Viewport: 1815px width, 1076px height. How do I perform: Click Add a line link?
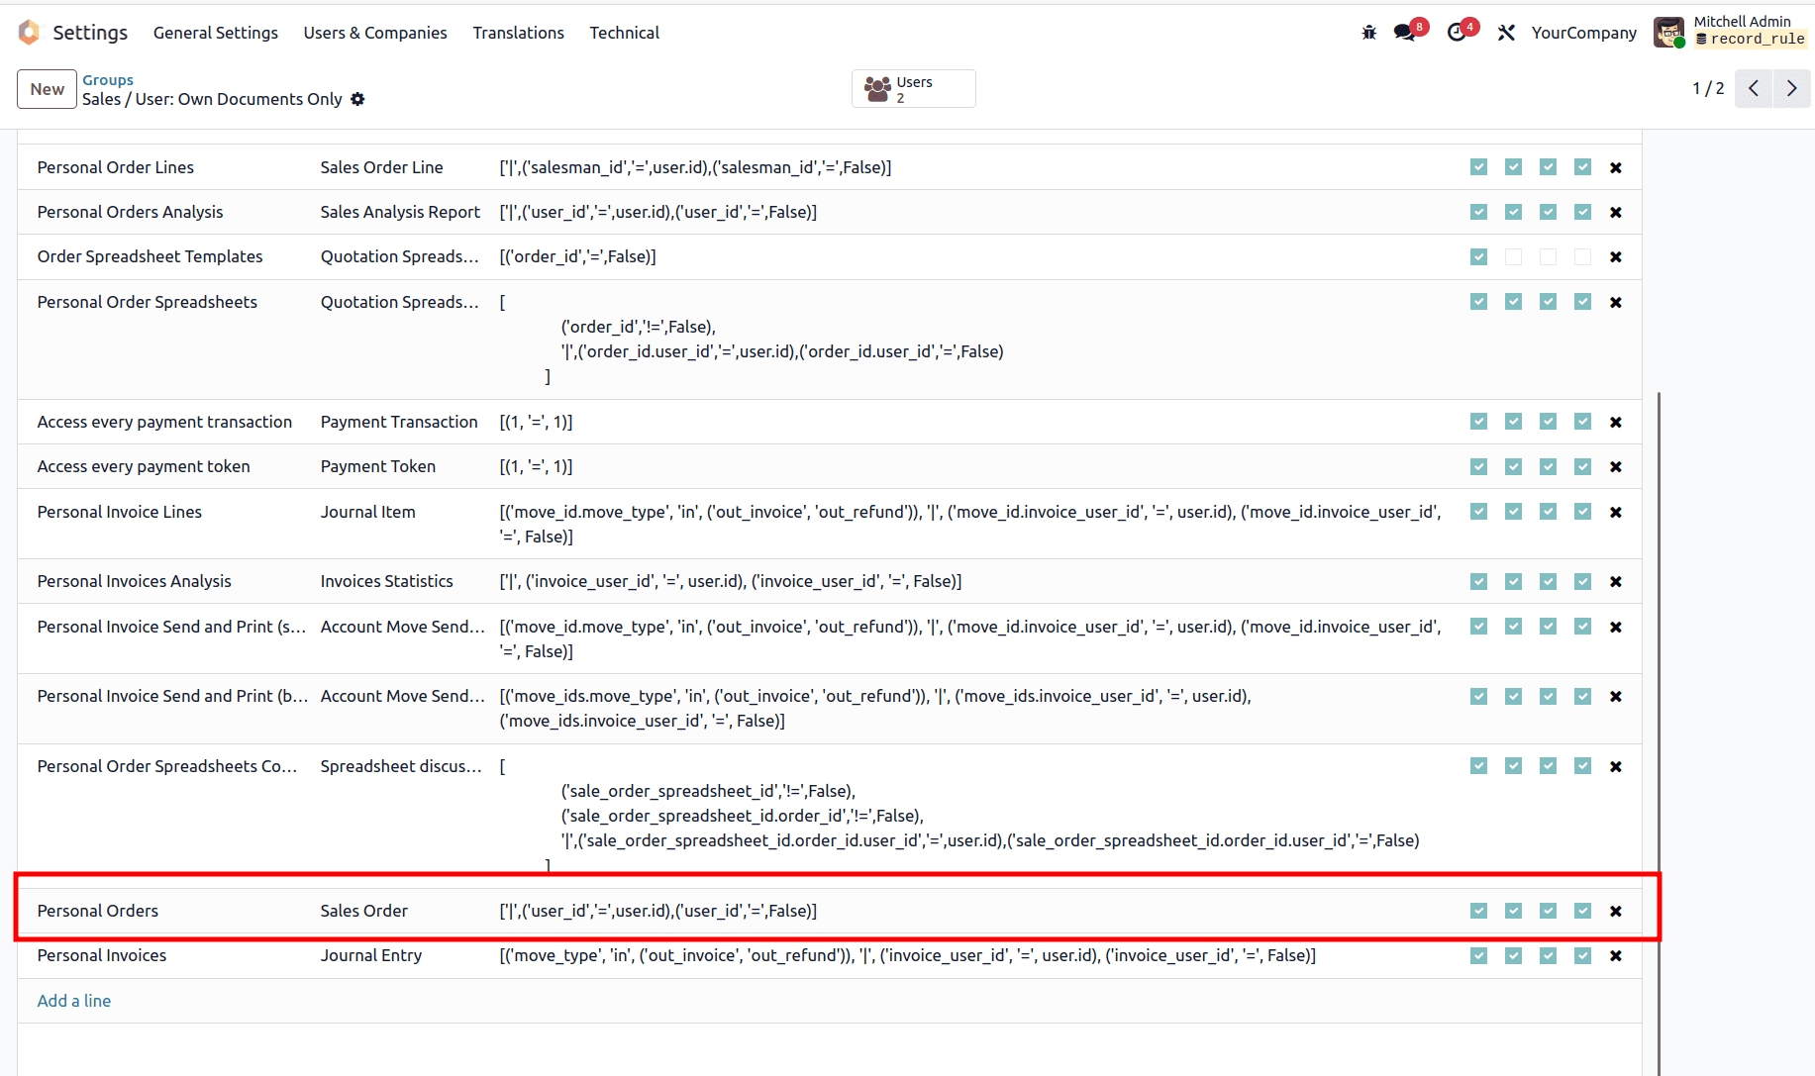[x=74, y=1001]
